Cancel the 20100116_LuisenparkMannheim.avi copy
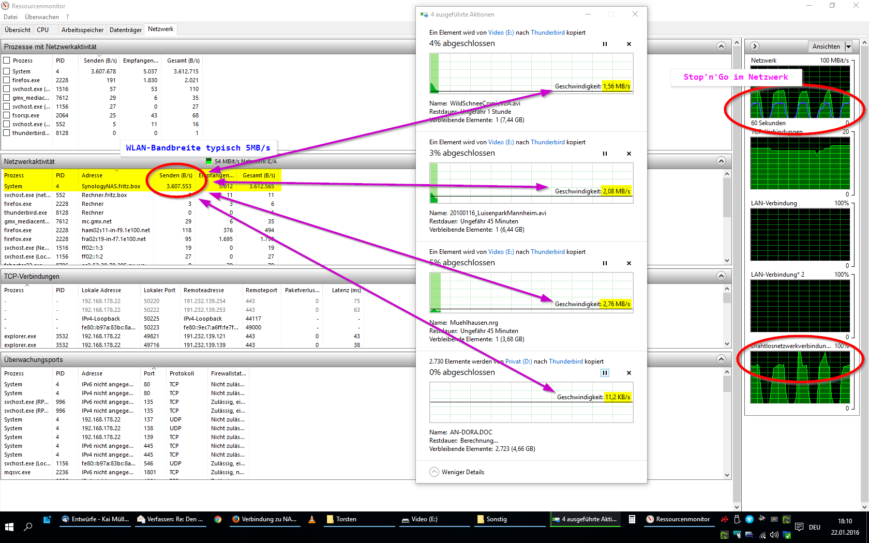This screenshot has width=869, height=543. pyautogui.click(x=629, y=154)
